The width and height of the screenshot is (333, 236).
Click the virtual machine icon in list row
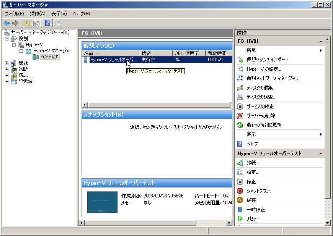pos(86,60)
